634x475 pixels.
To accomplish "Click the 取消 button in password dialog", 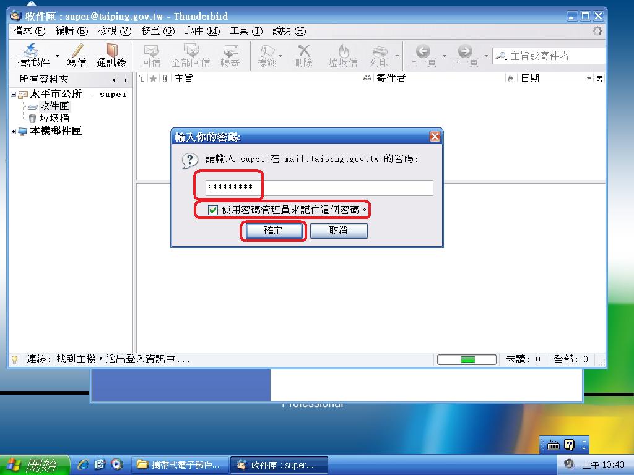I will coord(339,231).
